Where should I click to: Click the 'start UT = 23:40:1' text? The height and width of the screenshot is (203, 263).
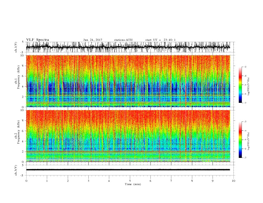pyautogui.click(x=160, y=40)
